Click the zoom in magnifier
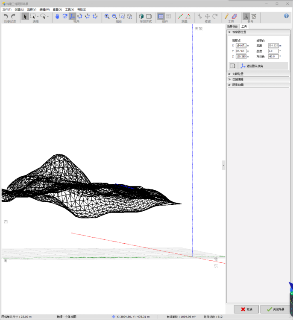The height and width of the screenshot is (320, 293). [x=107, y=16]
